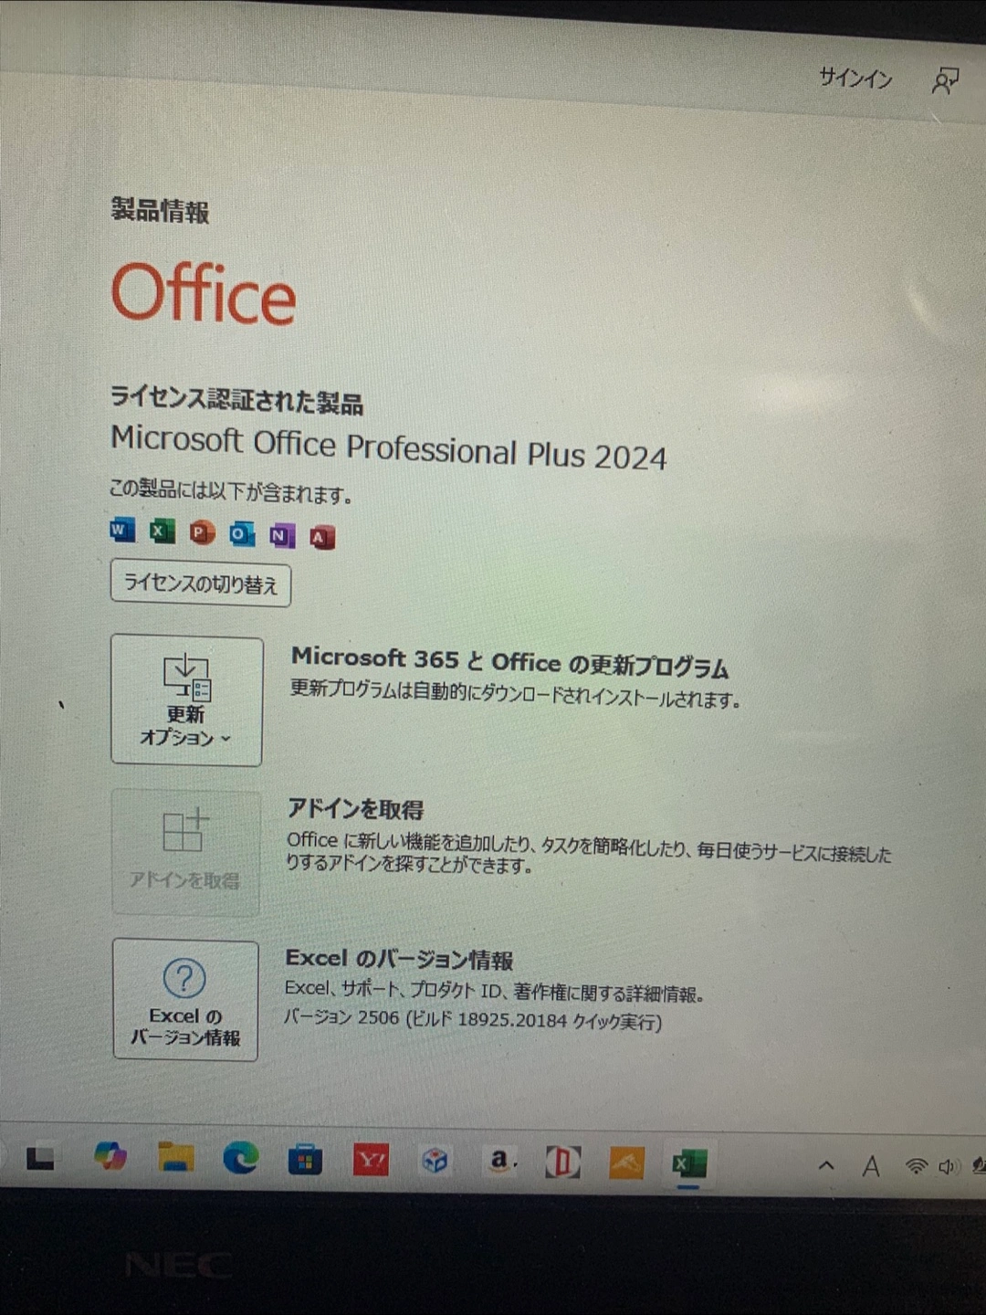Click サインイン link at top
Image resolution: width=986 pixels, height=1315 pixels.
pos(855,79)
